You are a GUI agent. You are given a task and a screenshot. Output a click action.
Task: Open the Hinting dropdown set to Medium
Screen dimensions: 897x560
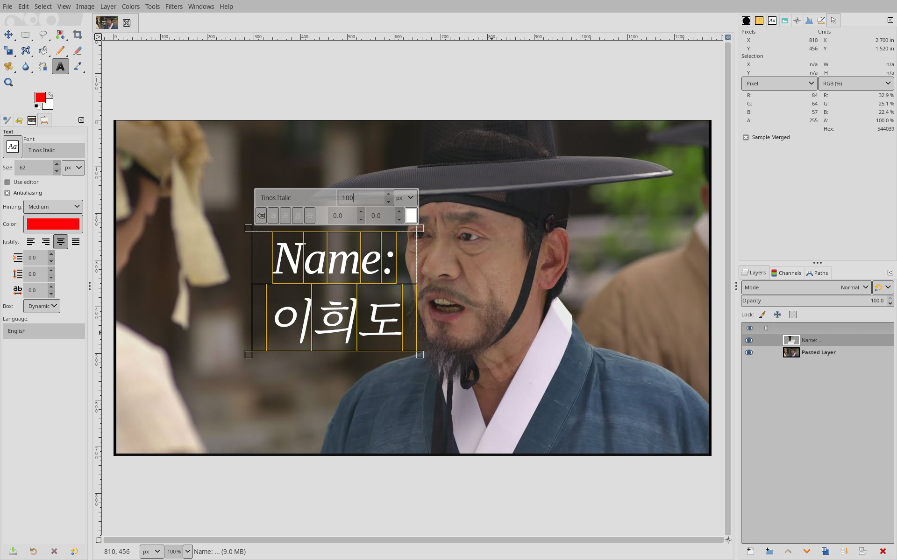53,207
